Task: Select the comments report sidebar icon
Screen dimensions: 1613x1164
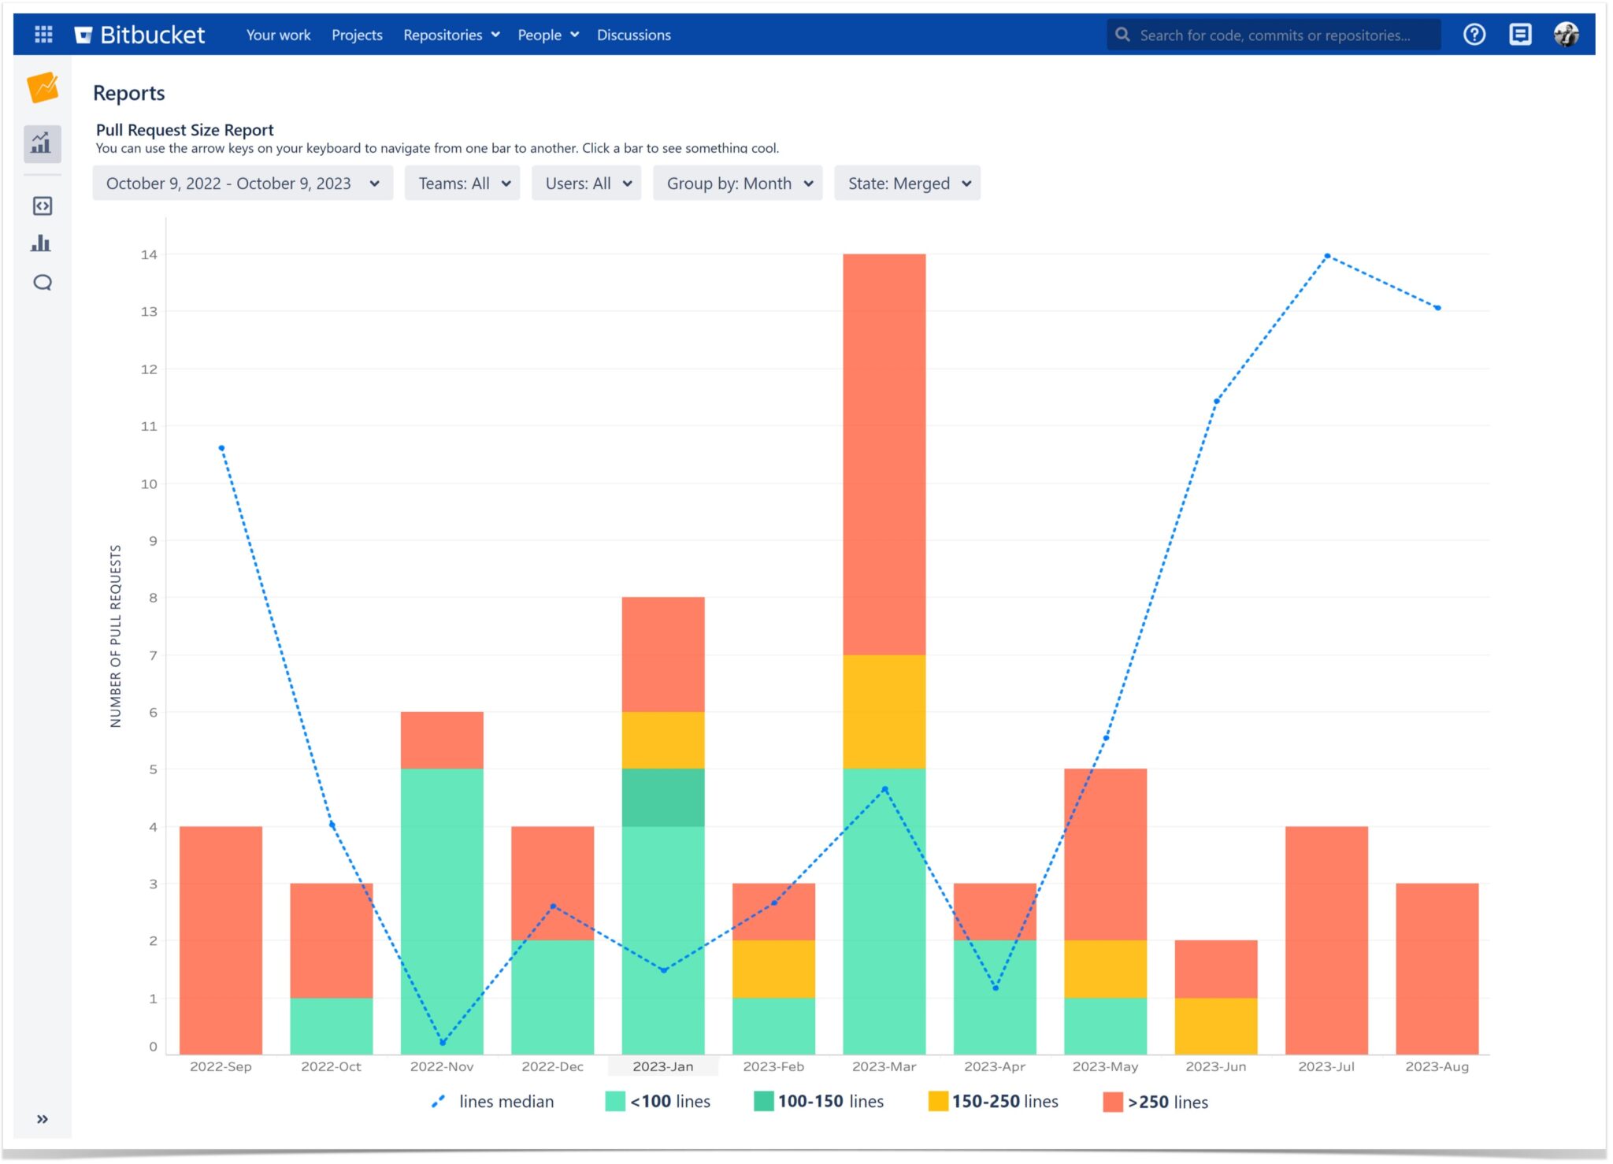Action: click(43, 282)
